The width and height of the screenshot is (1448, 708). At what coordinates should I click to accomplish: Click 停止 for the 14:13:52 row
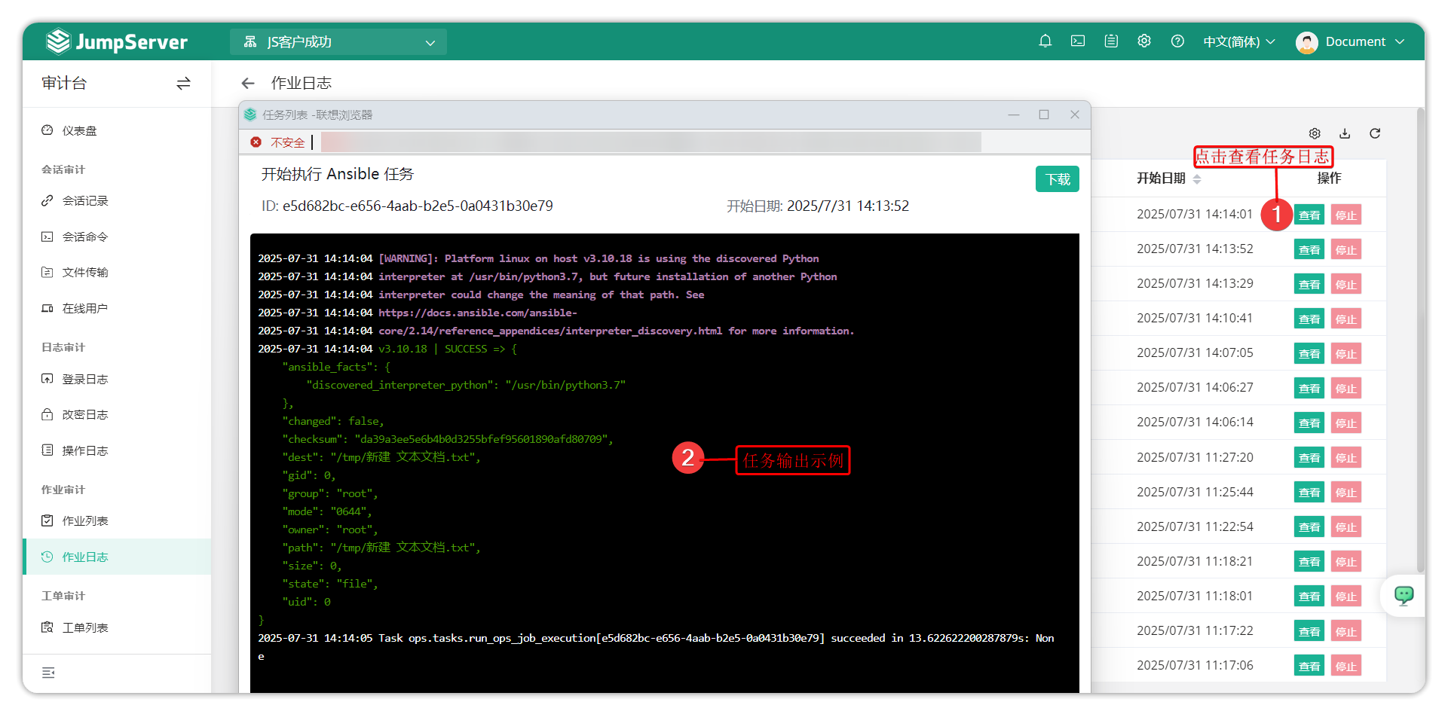pyautogui.click(x=1345, y=249)
